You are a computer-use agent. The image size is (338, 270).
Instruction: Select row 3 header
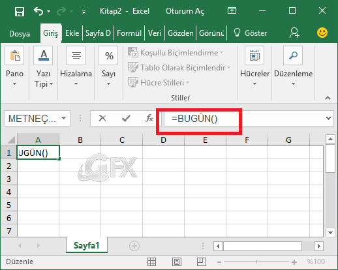(x=8, y=179)
